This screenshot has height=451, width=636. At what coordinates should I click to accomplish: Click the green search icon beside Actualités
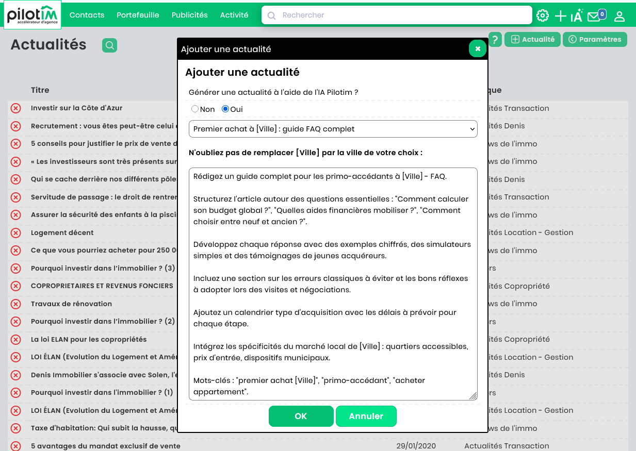click(x=109, y=45)
